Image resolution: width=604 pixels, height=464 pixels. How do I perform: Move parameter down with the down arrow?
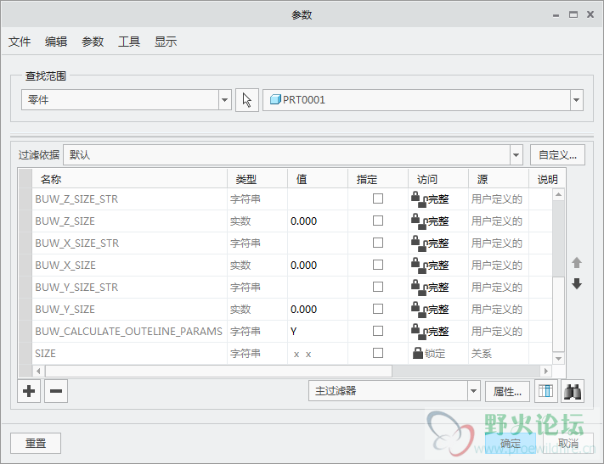pos(577,284)
